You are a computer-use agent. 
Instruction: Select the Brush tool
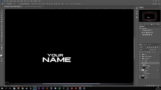[x=2, y=24]
